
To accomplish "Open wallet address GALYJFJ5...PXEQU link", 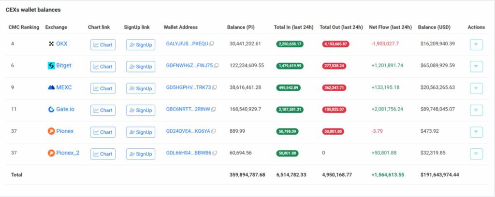I will (187, 44).
